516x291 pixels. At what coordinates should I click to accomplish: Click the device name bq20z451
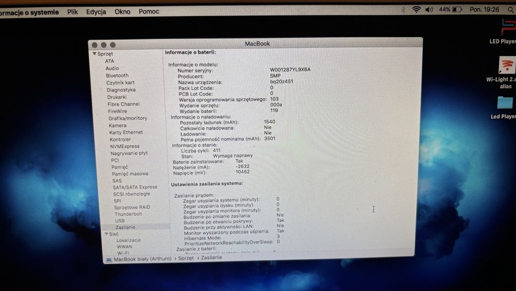pyautogui.click(x=281, y=81)
